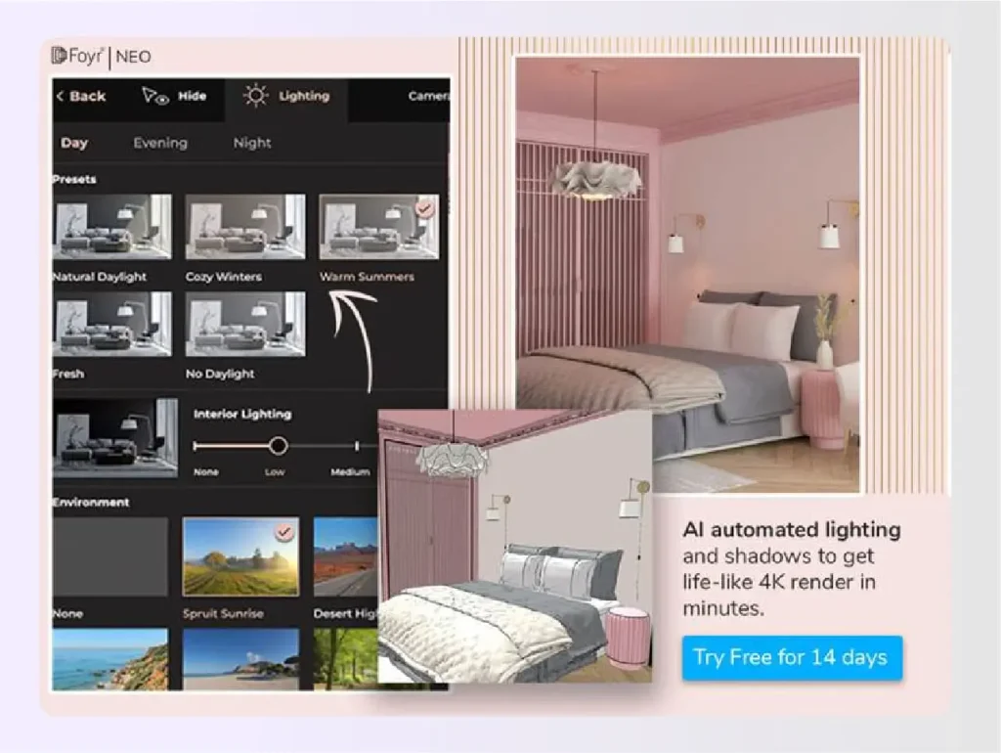Open the Camera tab

click(428, 96)
